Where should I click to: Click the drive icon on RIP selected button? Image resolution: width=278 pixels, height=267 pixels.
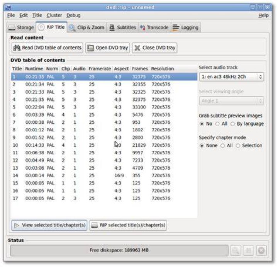(95, 225)
